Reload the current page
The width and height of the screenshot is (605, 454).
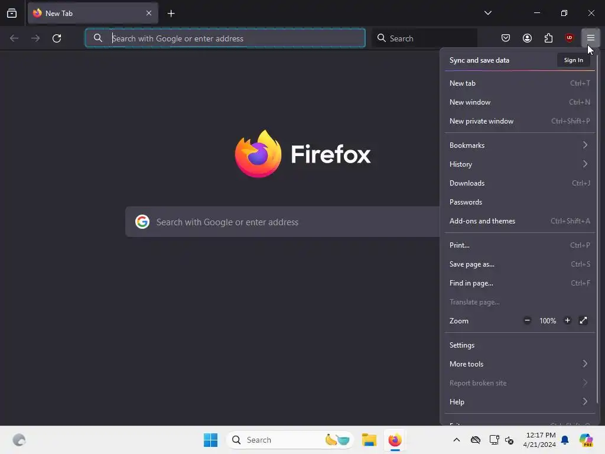[57, 38]
